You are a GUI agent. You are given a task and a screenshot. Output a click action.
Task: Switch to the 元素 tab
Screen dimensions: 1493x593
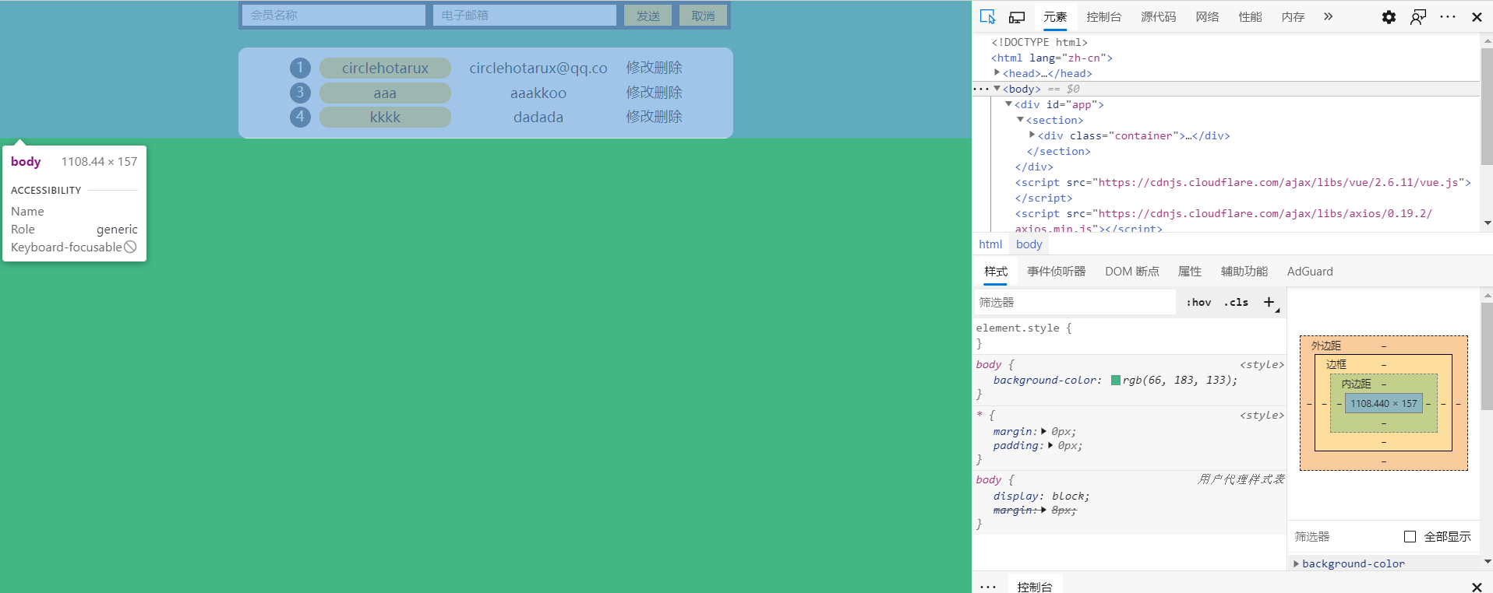(1055, 16)
